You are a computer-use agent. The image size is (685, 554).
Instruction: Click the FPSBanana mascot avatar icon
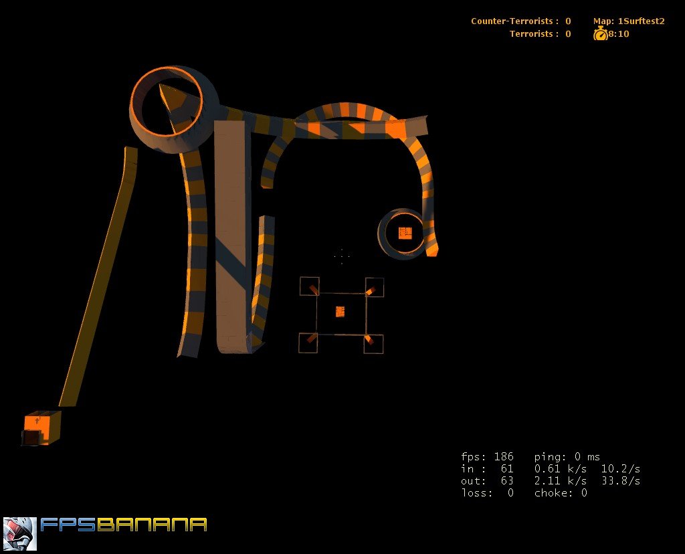[20, 533]
